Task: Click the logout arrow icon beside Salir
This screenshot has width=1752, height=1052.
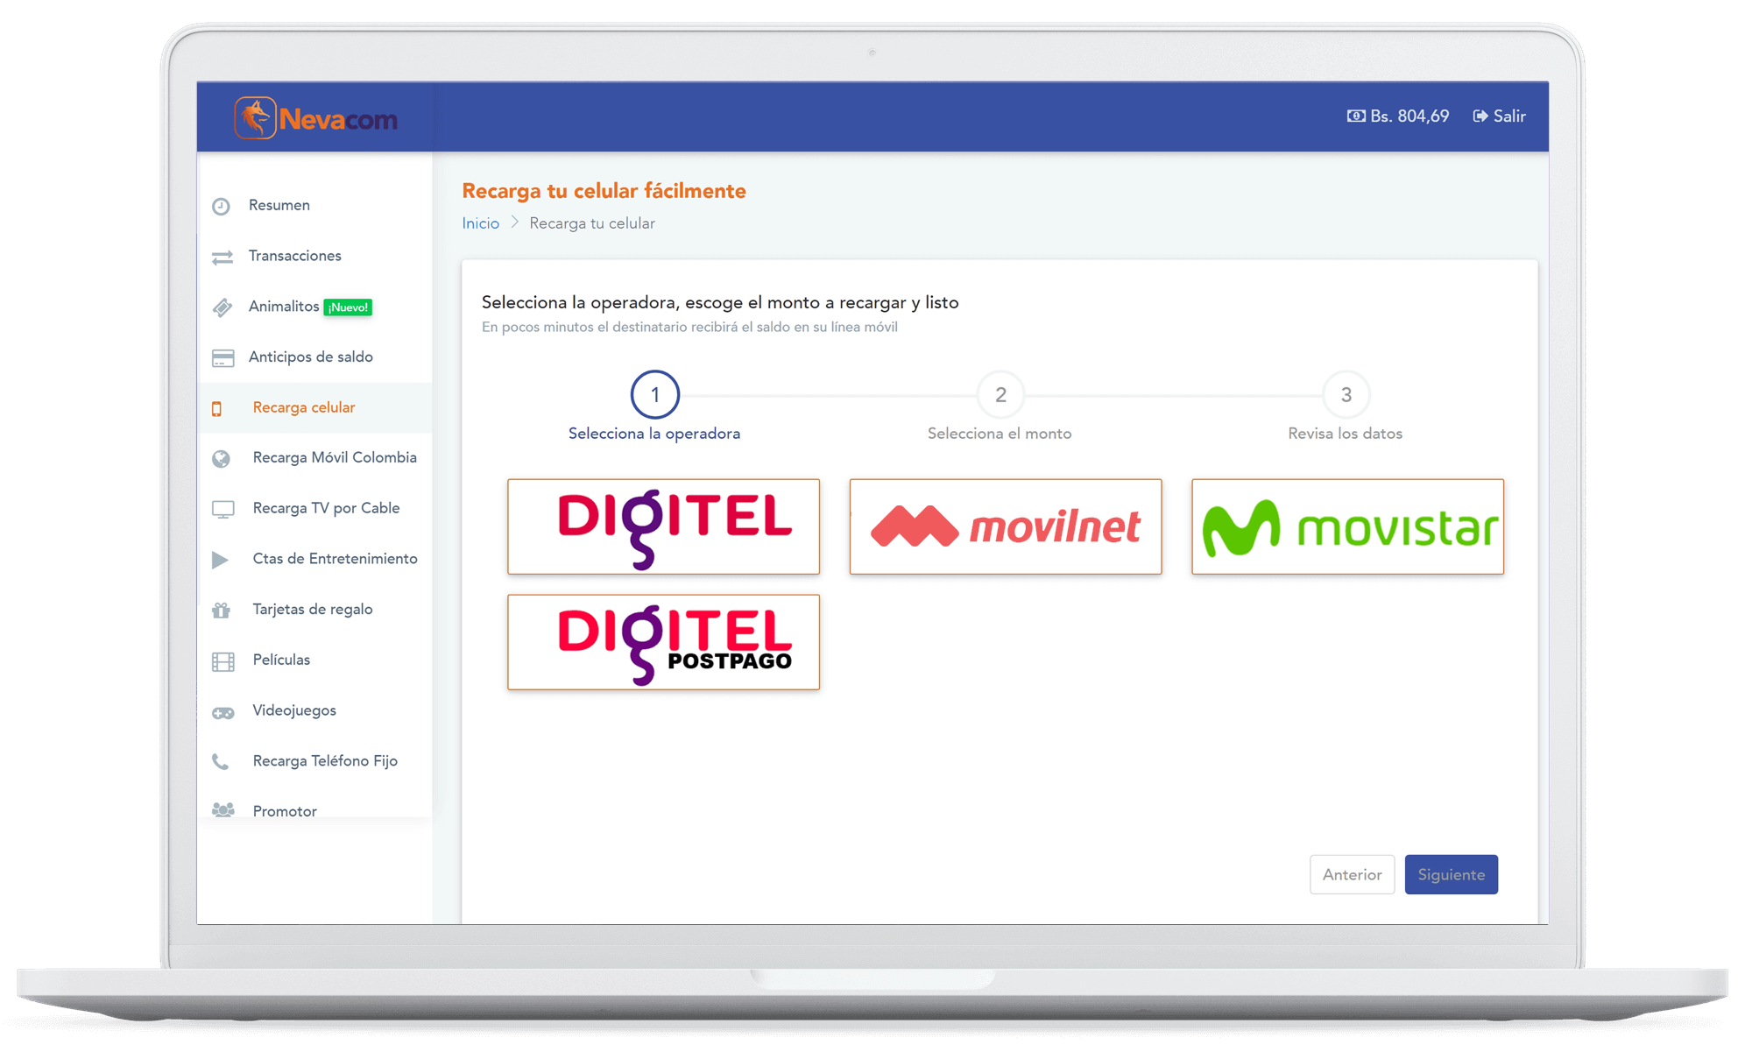Action: coord(1480,116)
